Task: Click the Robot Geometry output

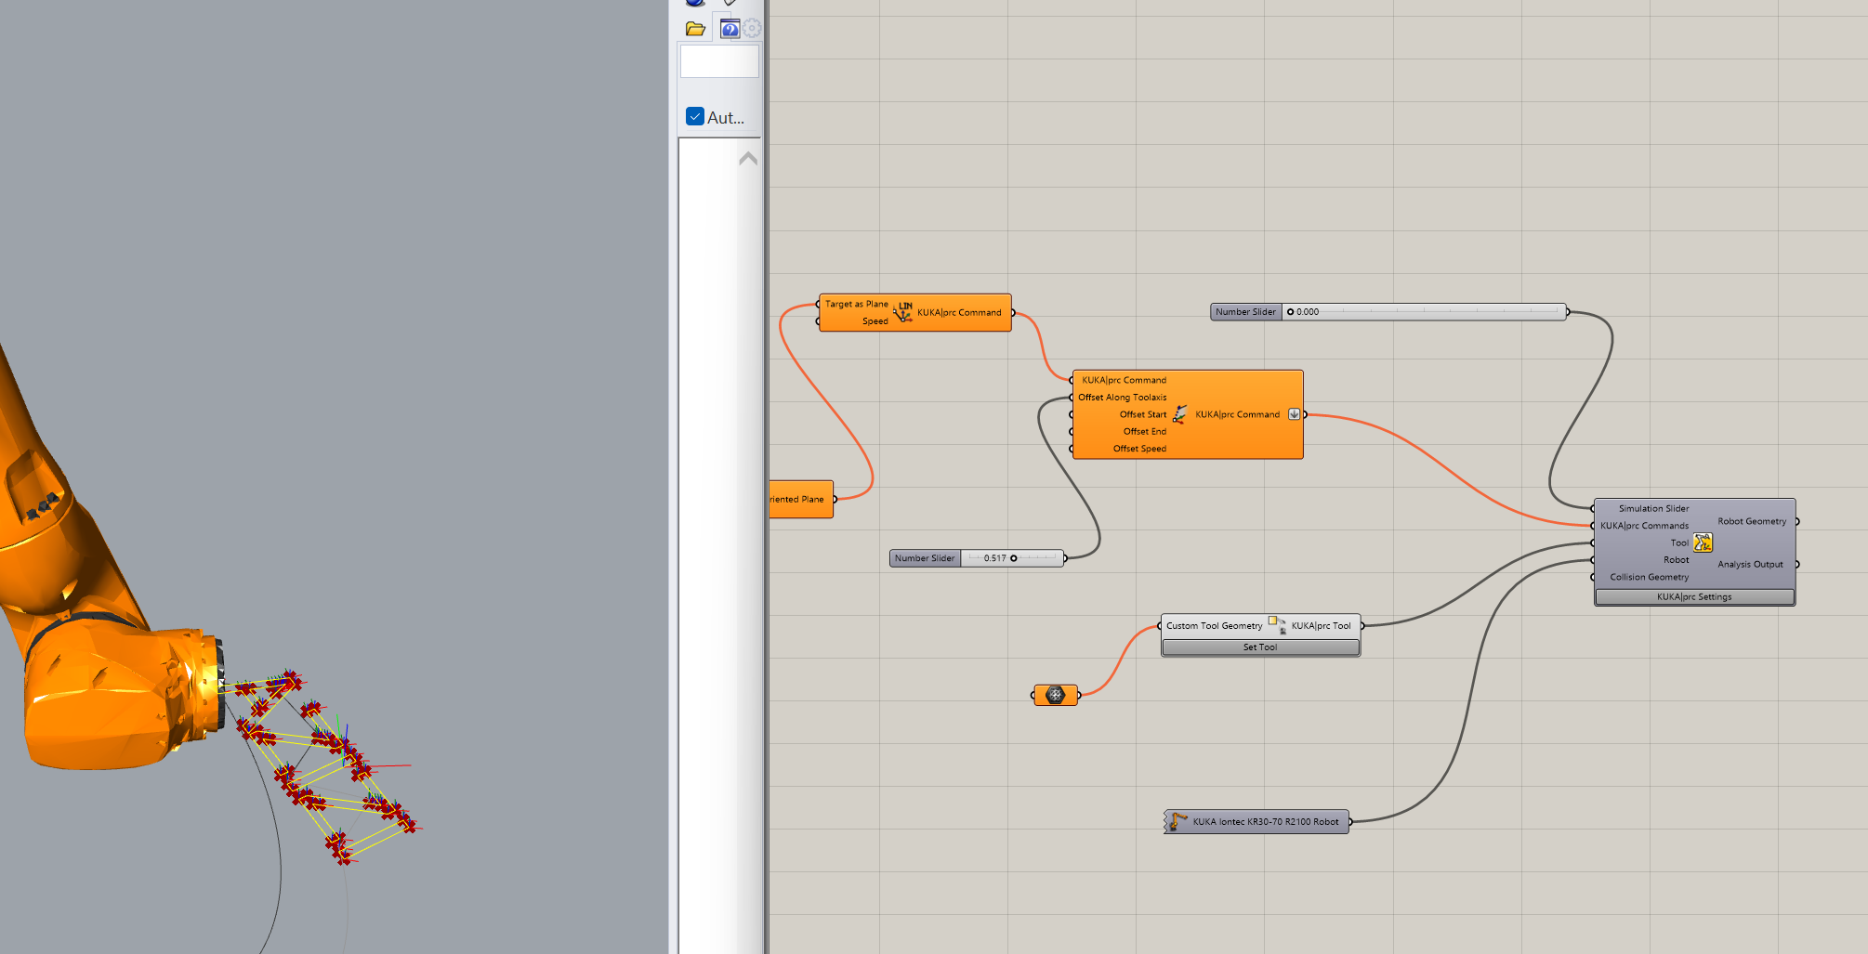Action: pos(1752,521)
